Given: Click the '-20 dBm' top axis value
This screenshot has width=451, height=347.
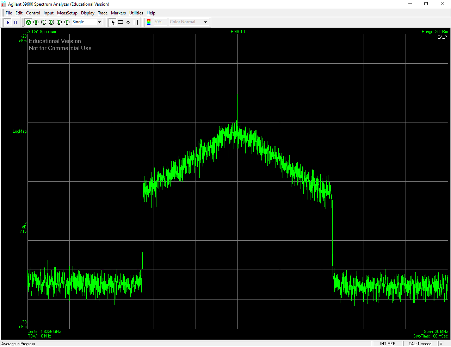Looking at the screenshot, I should pyautogui.click(x=23, y=38).
